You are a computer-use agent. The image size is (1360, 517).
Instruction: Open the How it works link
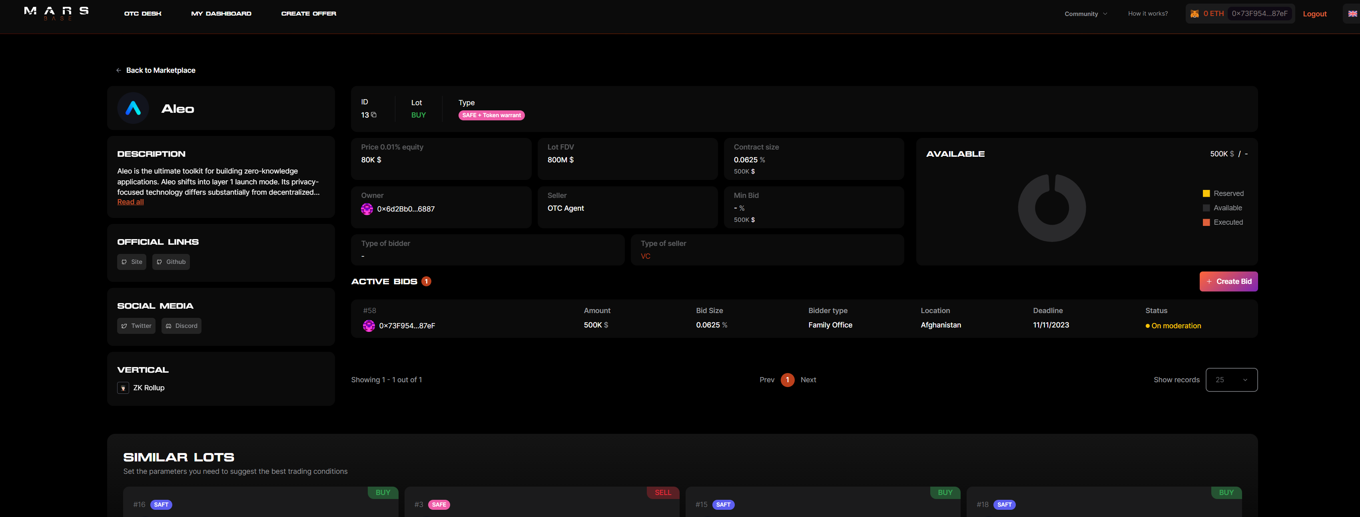pyautogui.click(x=1148, y=14)
